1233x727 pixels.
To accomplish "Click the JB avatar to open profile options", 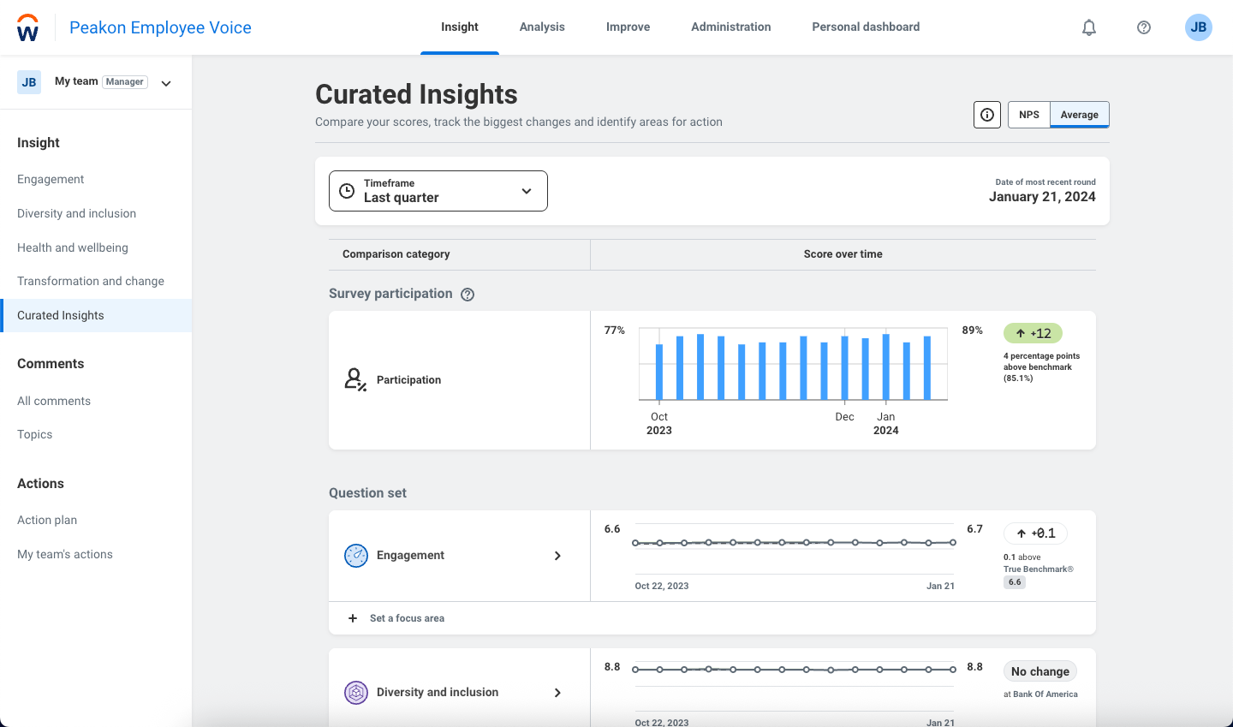I will [x=1198, y=27].
